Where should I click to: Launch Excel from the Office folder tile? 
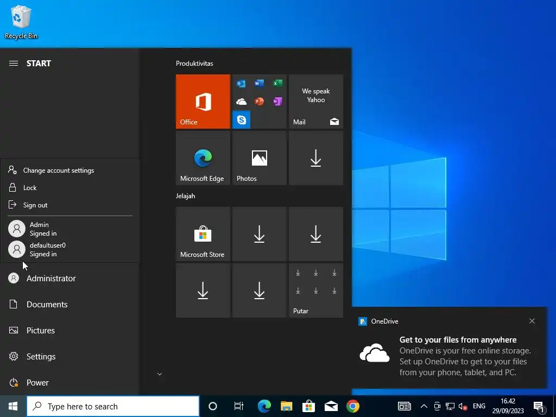click(277, 83)
